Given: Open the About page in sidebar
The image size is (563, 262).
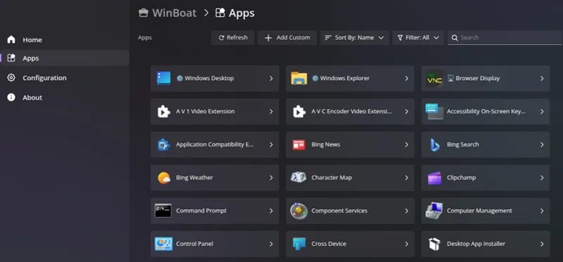Looking at the screenshot, I should (x=65, y=97).
